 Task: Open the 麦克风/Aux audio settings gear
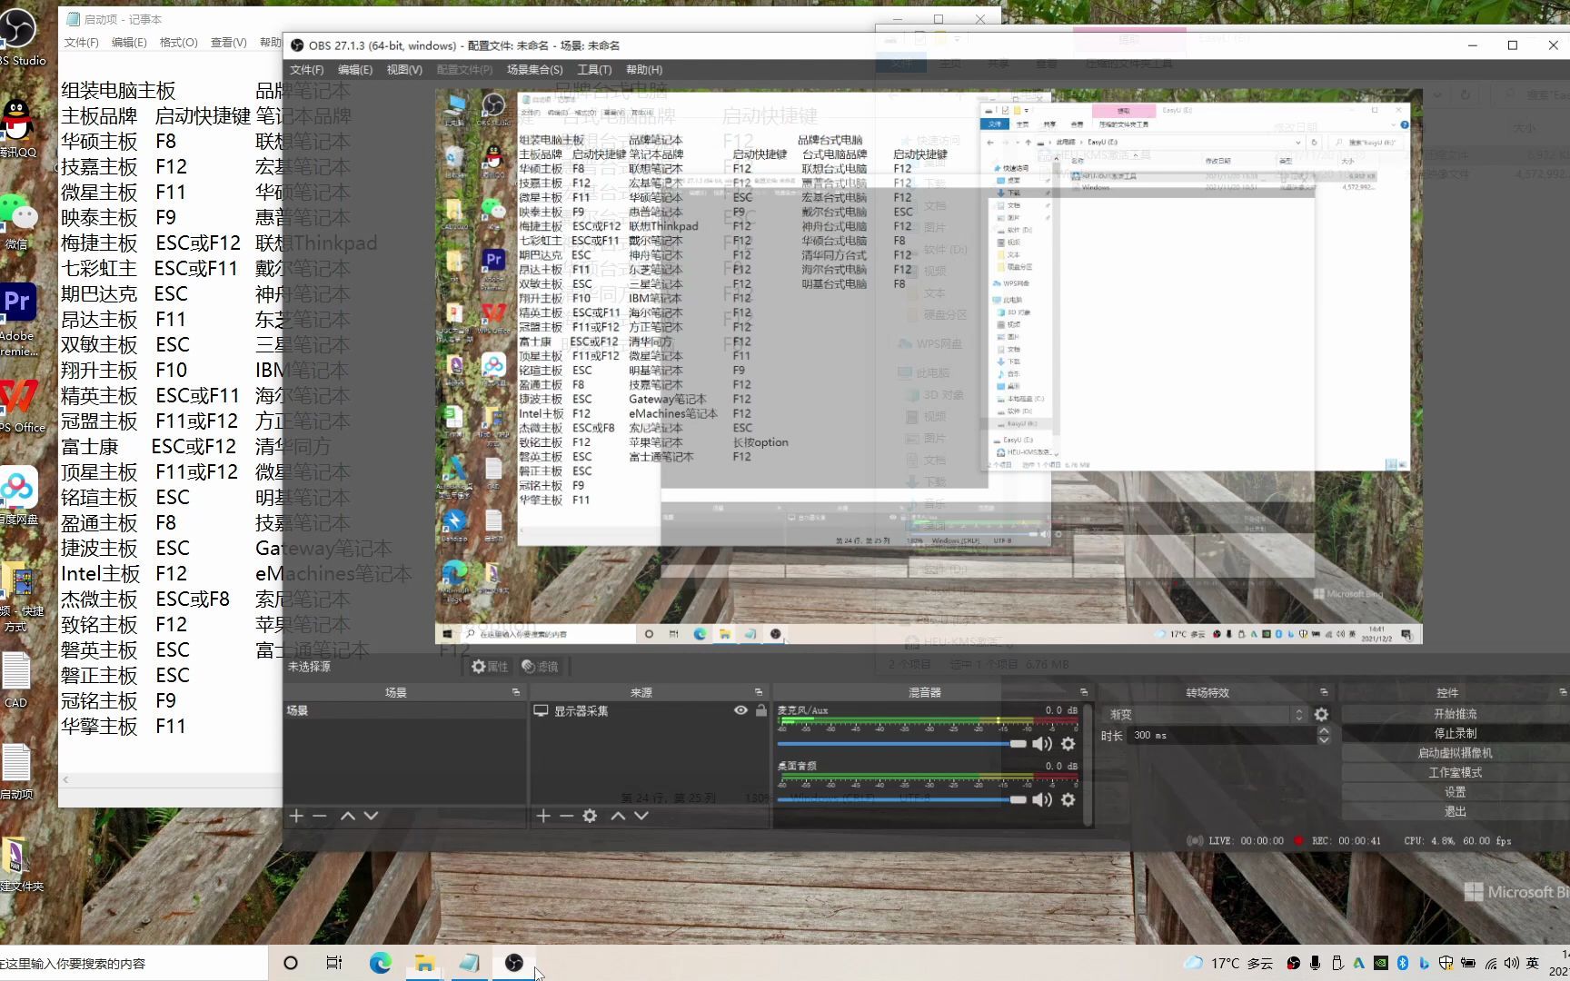pos(1068,744)
